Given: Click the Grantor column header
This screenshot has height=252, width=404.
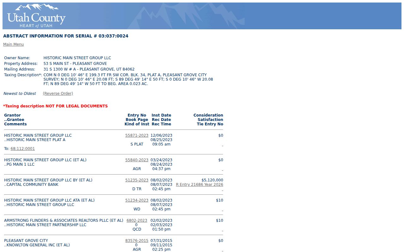Looking at the screenshot, I should tap(12, 115).
